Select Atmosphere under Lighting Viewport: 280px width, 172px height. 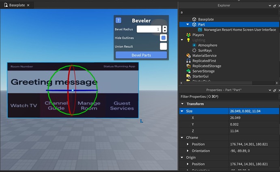tap(207, 45)
